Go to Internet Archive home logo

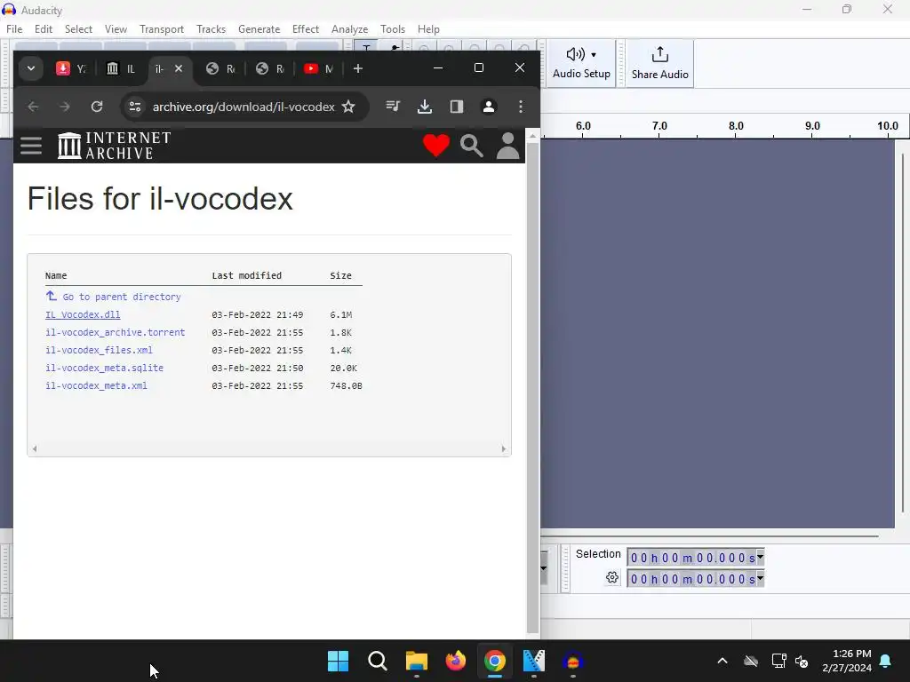click(x=115, y=146)
